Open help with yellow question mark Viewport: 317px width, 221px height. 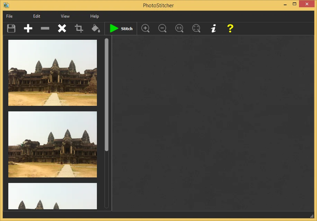230,28
